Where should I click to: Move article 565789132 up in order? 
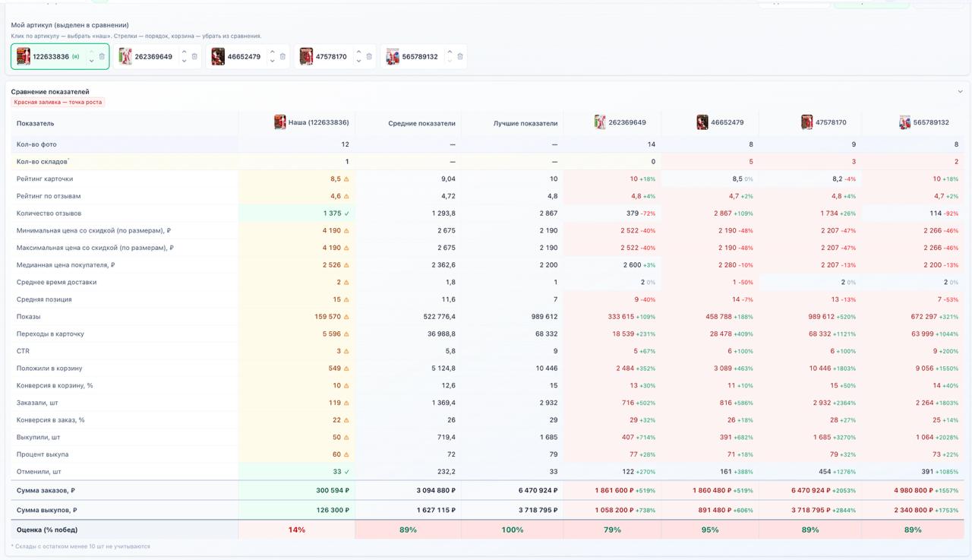[450, 52]
